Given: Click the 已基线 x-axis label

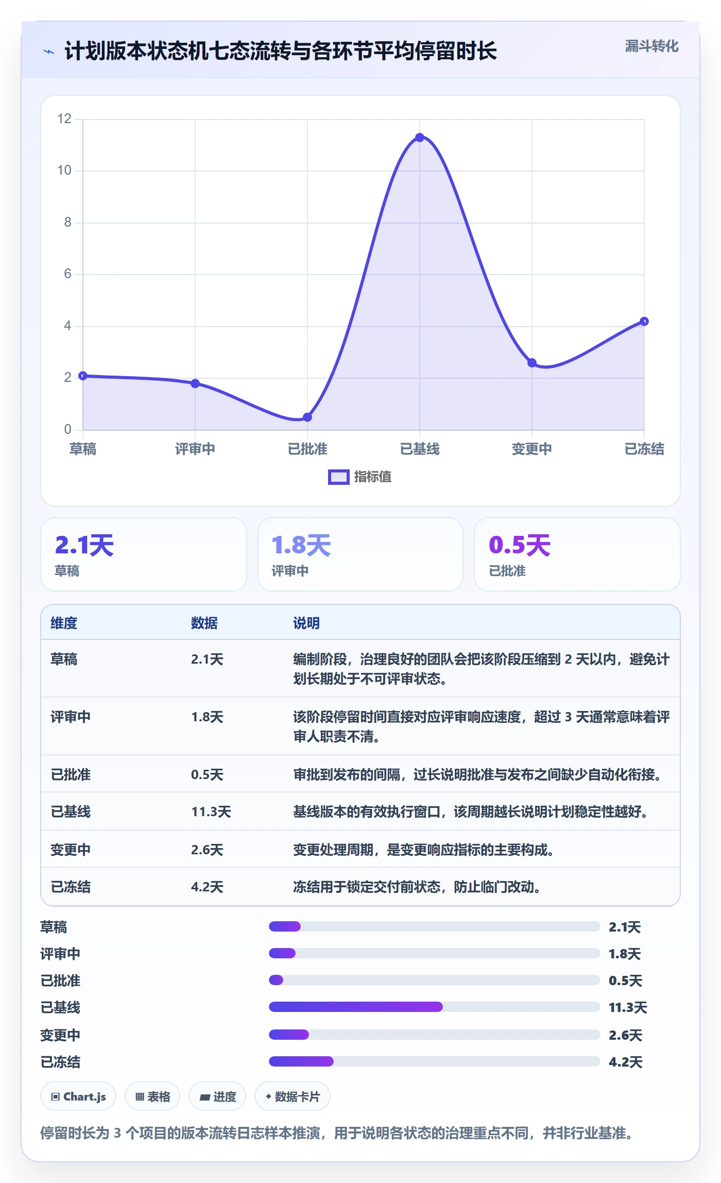Looking at the screenshot, I should (420, 449).
